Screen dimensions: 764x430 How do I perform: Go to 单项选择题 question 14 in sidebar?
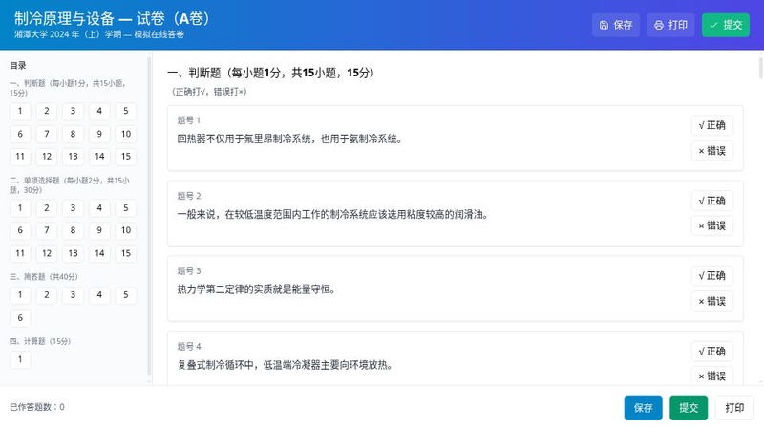pos(99,253)
